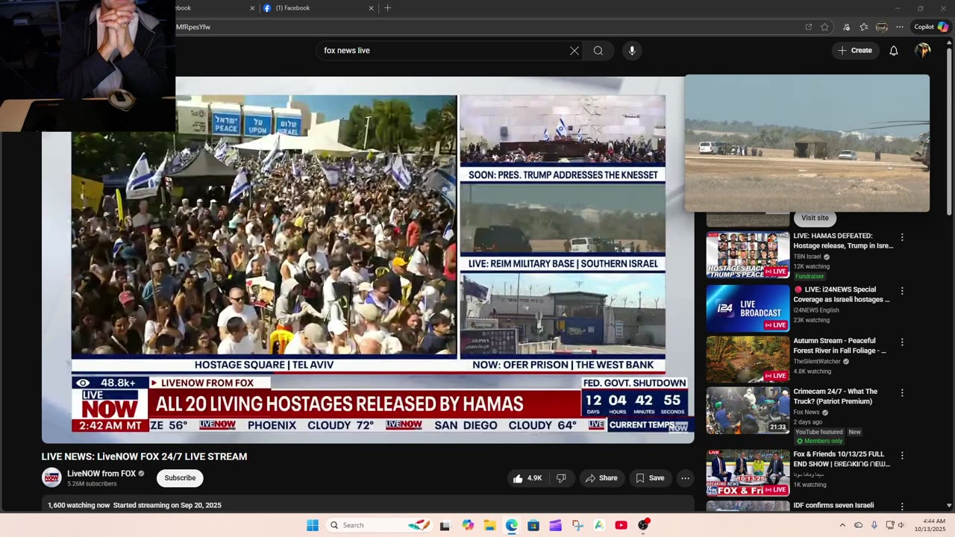Screen dimensions: 955x537
Task: Open more actions beside the Save button
Action: click(685, 478)
